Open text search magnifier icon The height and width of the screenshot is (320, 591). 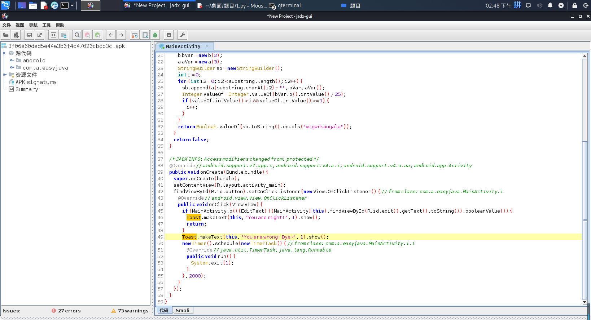pyautogui.click(x=77, y=35)
